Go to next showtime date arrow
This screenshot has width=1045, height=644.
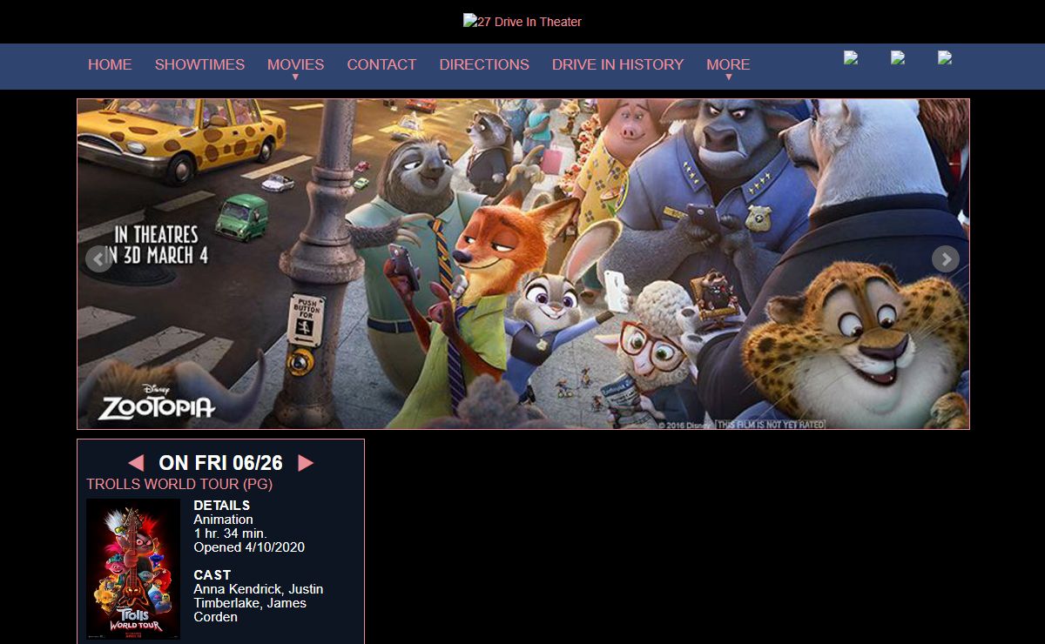click(x=306, y=463)
